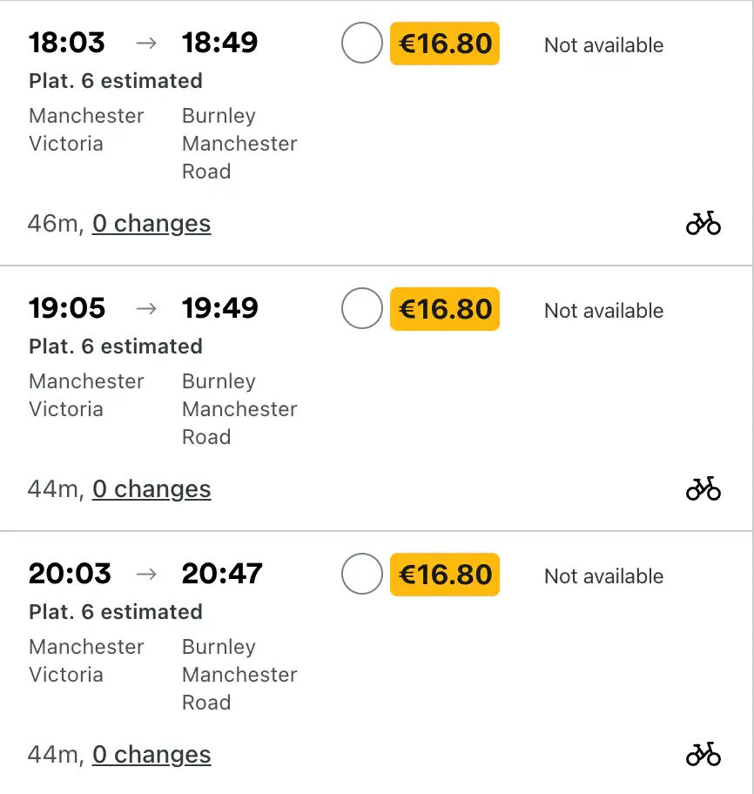Screen dimensions: 754x794
Task: Open 0 changes link for 20:03 departure
Action: point(151,754)
